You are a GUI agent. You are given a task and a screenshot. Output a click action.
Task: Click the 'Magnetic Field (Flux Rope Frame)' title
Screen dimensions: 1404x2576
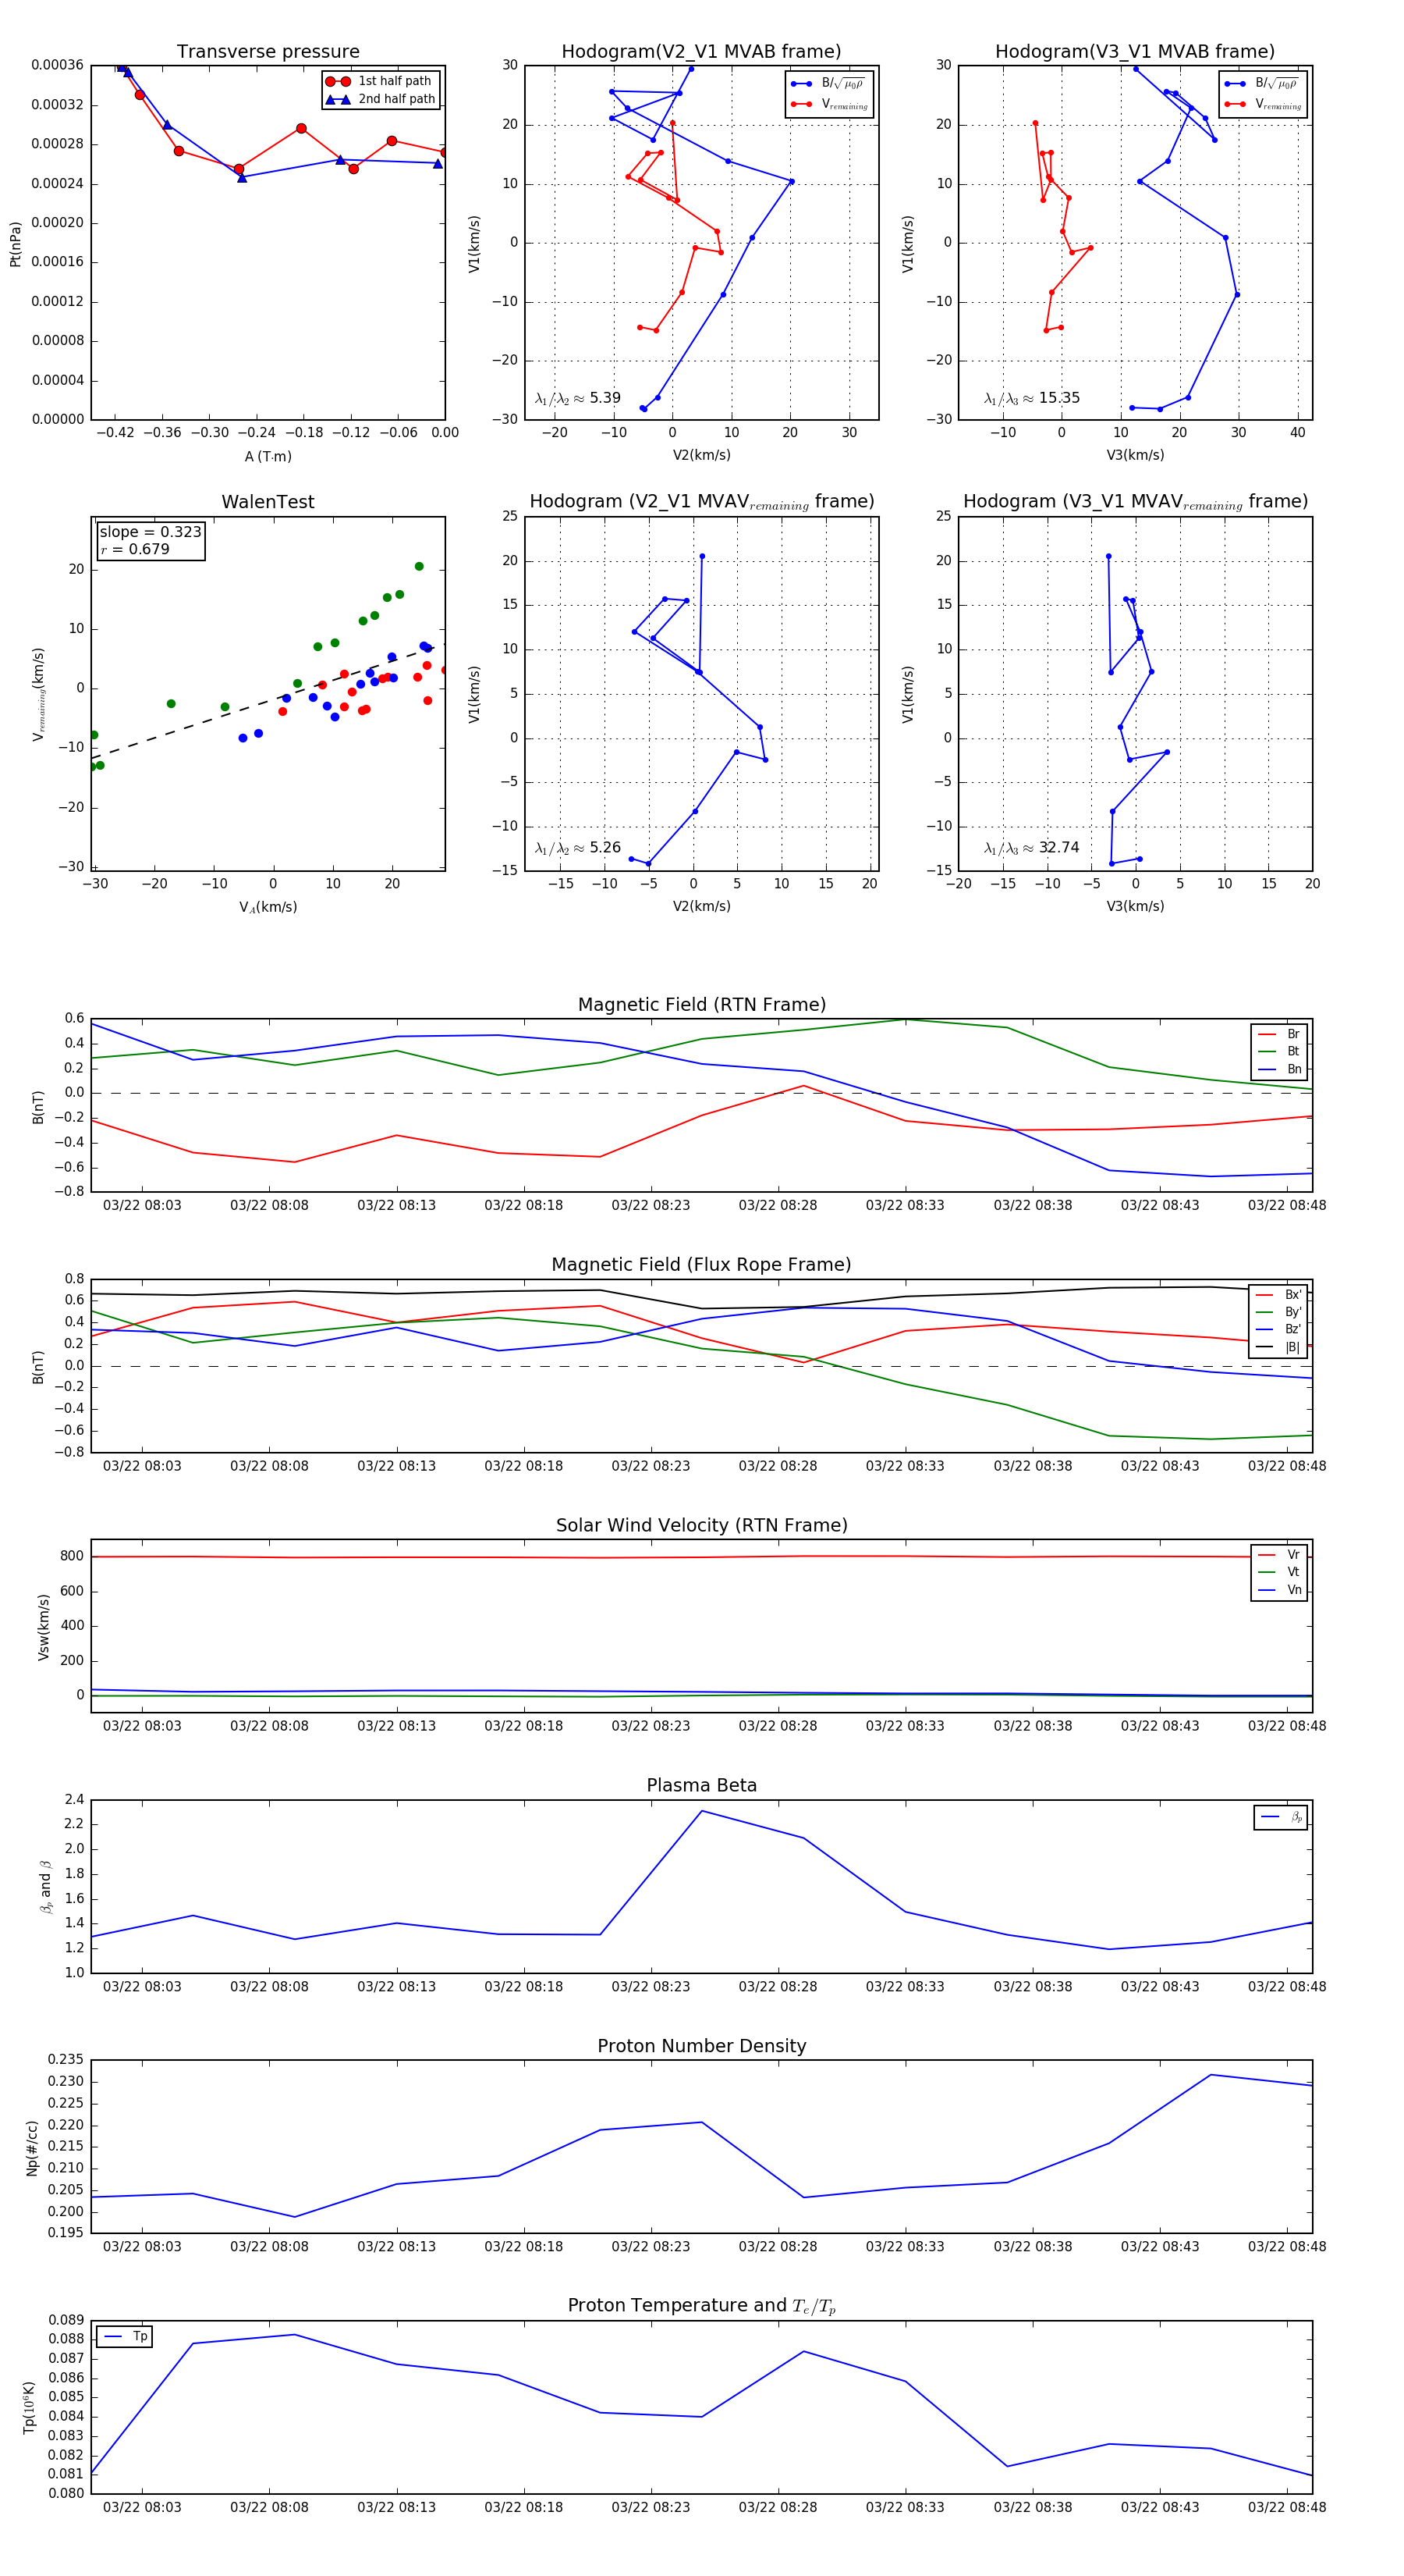(701, 1265)
